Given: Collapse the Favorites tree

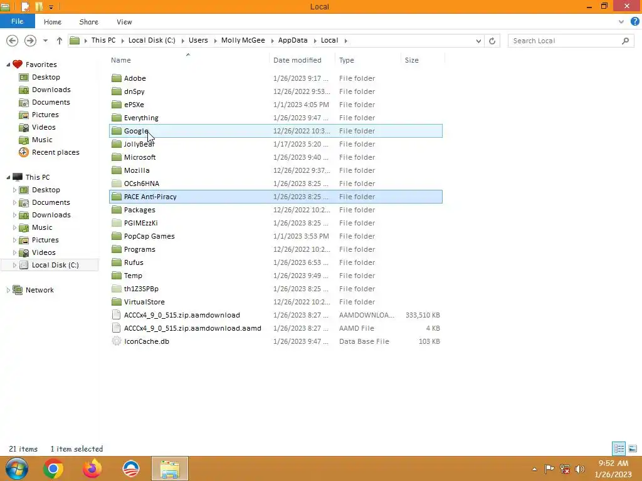Looking at the screenshot, I should pos(8,65).
